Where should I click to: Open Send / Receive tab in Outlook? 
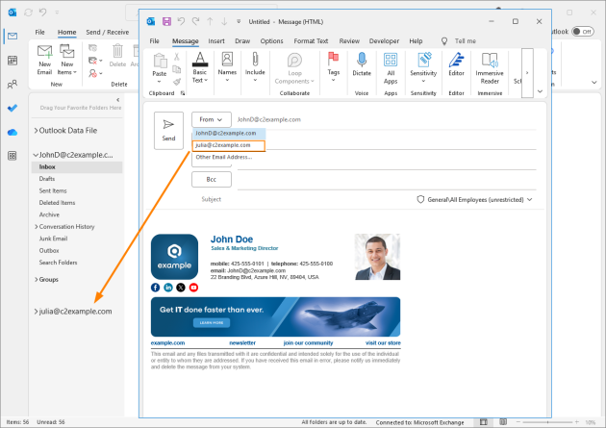point(108,32)
